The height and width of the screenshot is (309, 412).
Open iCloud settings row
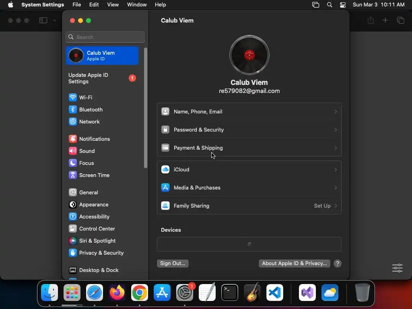[249, 170]
